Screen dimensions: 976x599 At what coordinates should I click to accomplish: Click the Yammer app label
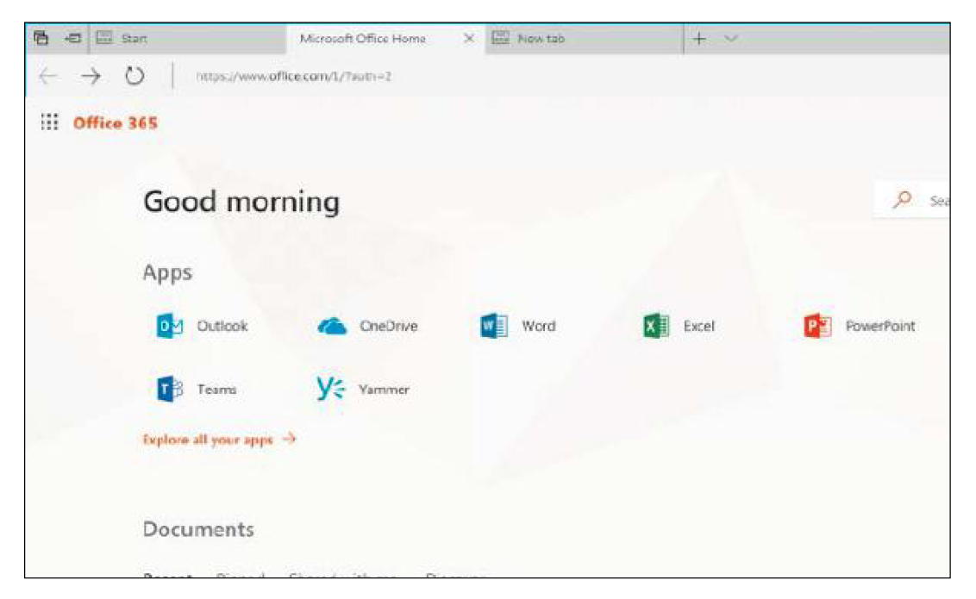384,390
